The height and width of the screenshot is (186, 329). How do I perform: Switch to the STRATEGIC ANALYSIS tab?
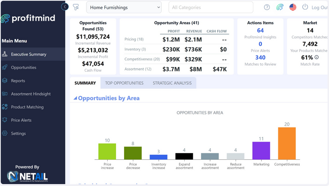click(x=172, y=83)
